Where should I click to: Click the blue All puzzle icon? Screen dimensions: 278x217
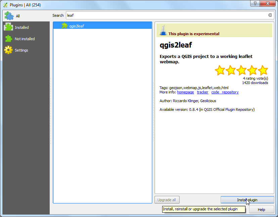click(x=9, y=16)
